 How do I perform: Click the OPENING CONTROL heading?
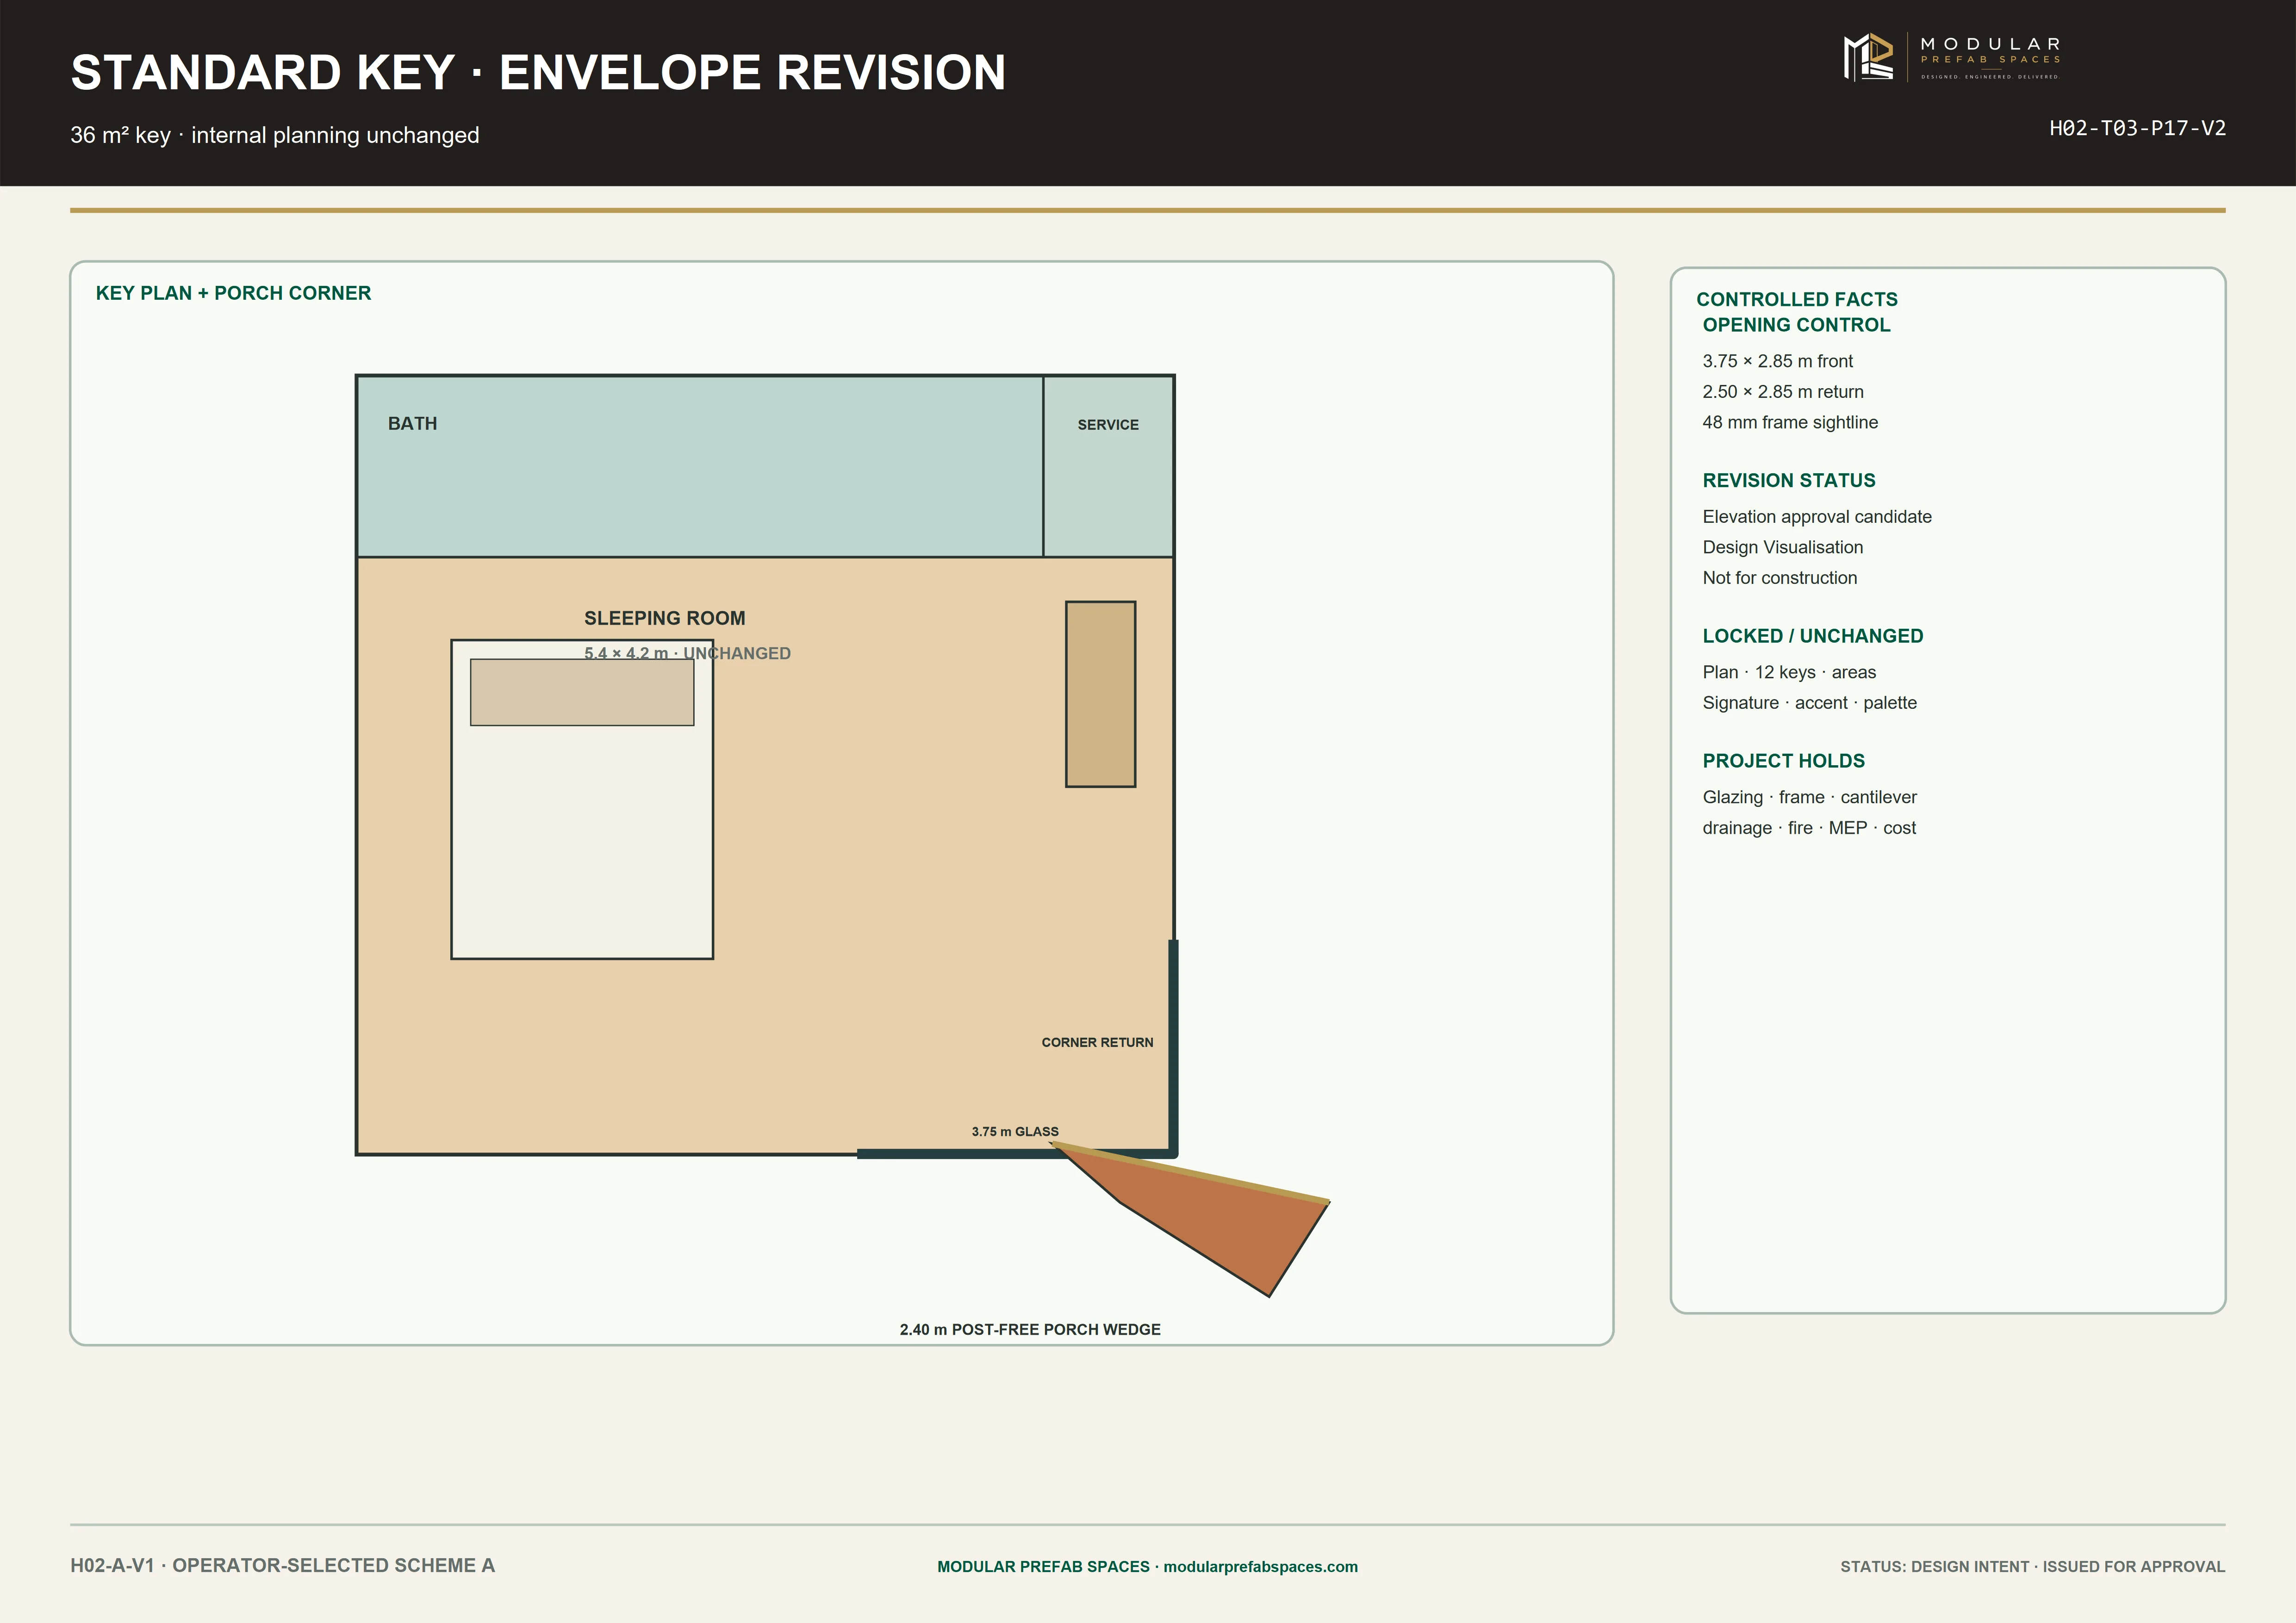[x=1796, y=325]
